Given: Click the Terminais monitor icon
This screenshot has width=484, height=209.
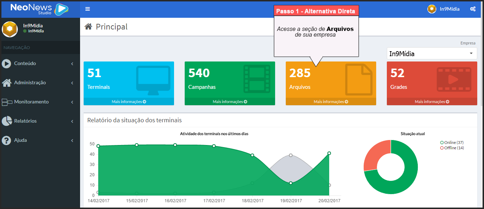Looking at the screenshot, I should 153,80.
